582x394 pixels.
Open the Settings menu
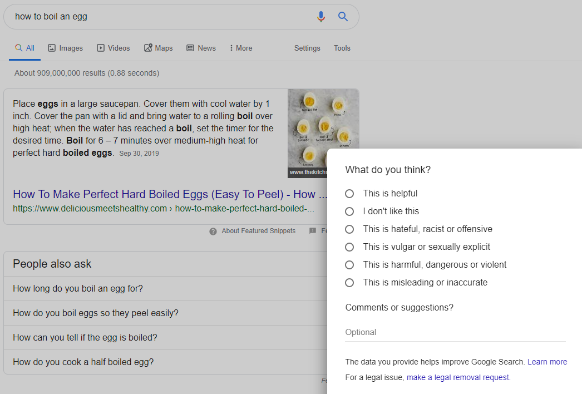[307, 48]
